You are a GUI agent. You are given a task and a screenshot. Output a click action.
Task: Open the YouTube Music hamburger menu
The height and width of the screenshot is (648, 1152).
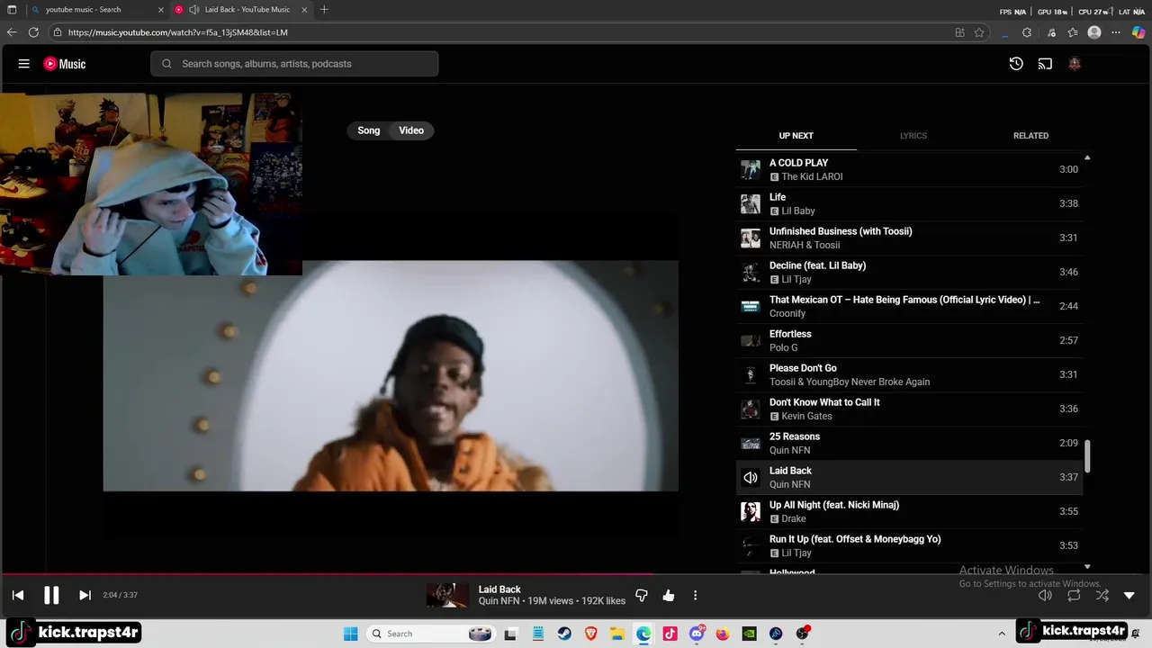point(24,64)
